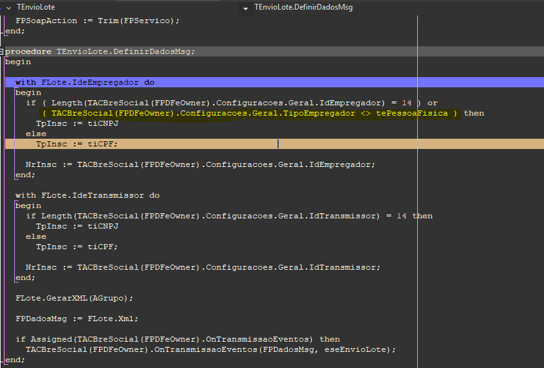Image resolution: width=544 pixels, height=368 pixels.
Task: Click the NrInsc := ...Geral.IdEmpregador; line
Action: click(x=200, y=164)
